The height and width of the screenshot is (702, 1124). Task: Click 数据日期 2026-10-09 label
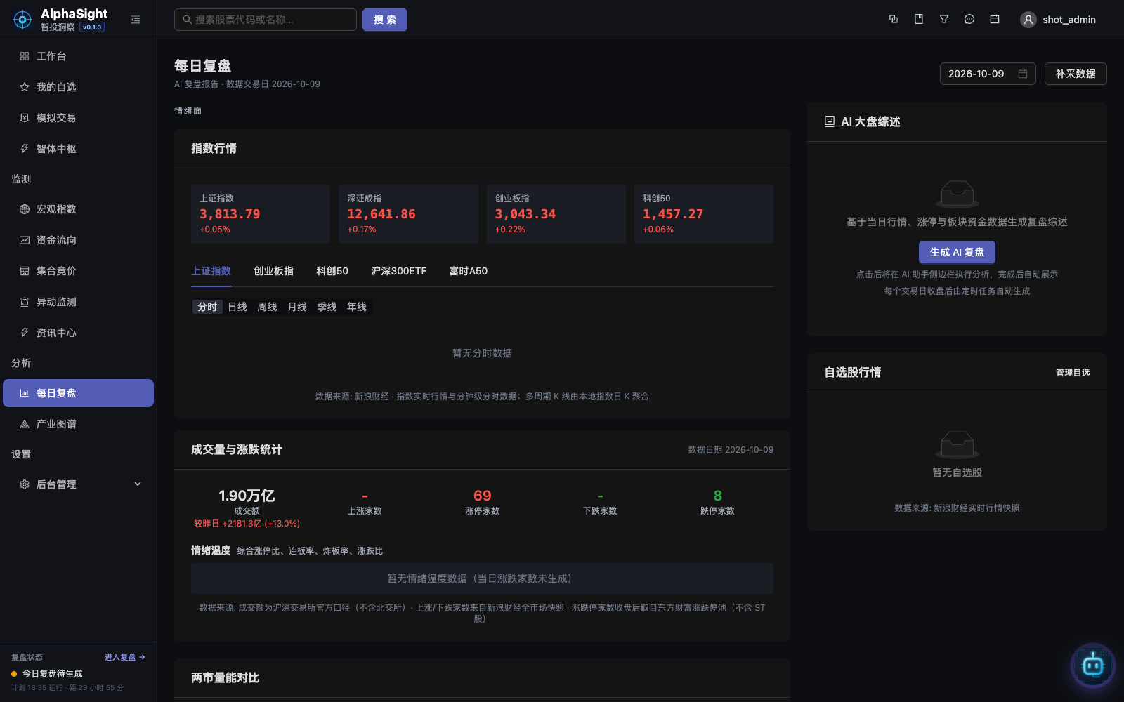(x=731, y=450)
